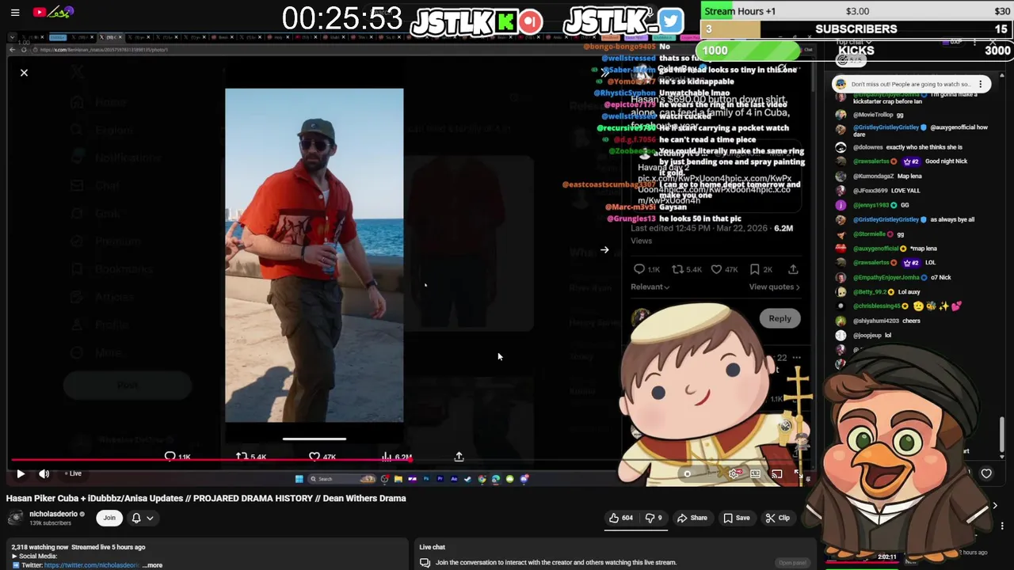Share icon in the tweet panel
This screenshot has width=1014, height=570.
point(793,269)
